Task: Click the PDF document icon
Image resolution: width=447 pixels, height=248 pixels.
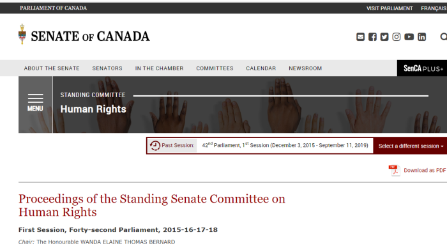Action: [394, 171]
